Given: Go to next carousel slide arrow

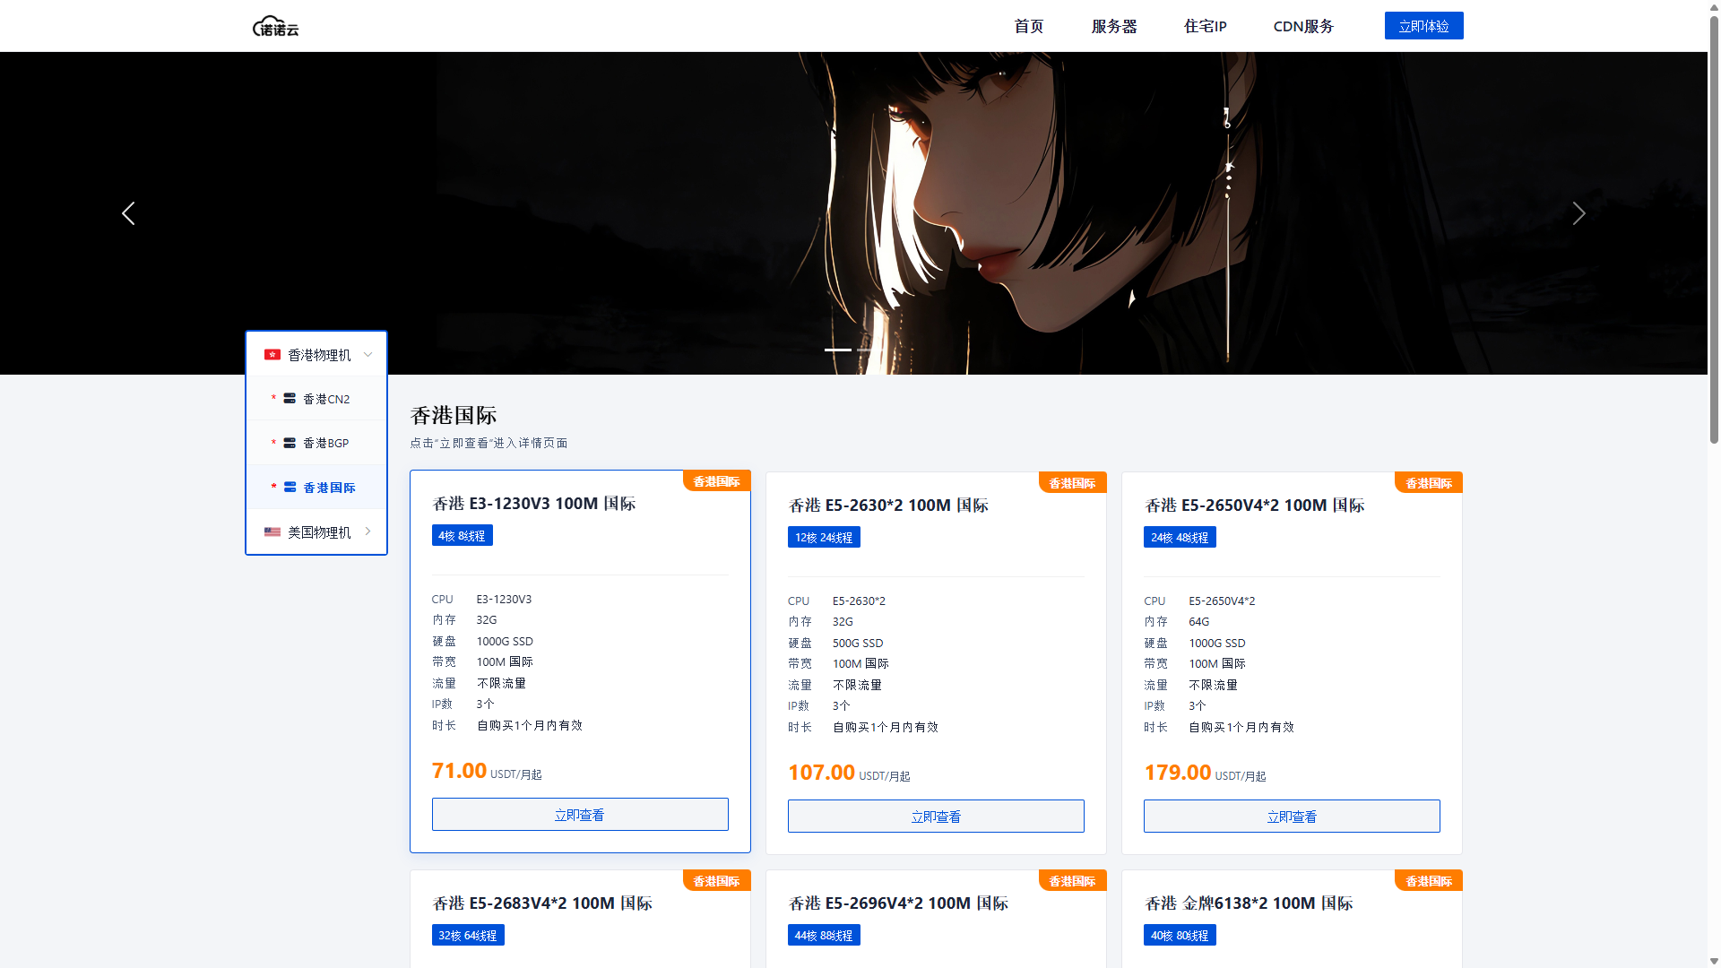Looking at the screenshot, I should tap(1578, 213).
